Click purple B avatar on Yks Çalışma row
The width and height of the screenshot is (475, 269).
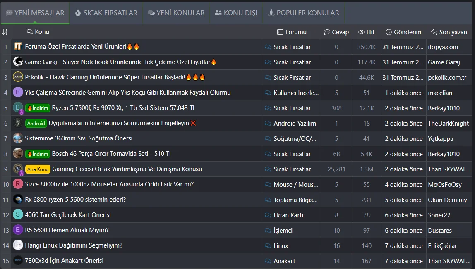click(x=18, y=92)
